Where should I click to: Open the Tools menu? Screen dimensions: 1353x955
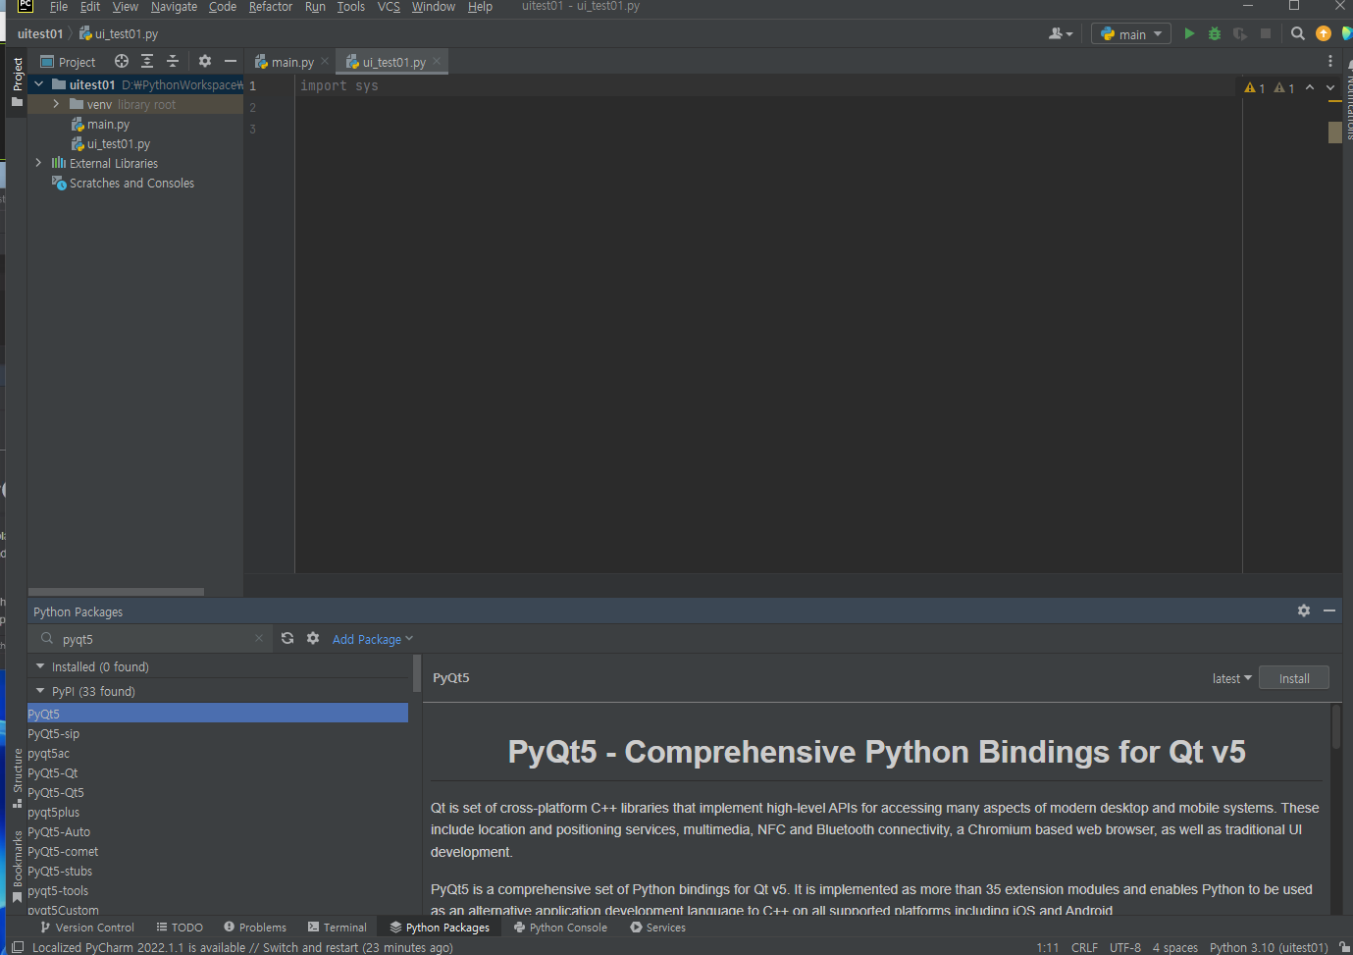coord(351,7)
